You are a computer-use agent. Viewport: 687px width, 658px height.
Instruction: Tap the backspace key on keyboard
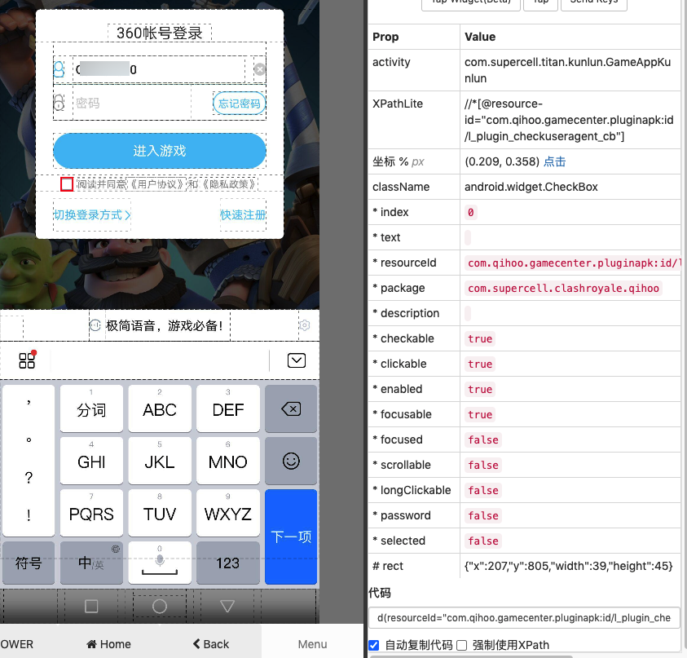291,409
